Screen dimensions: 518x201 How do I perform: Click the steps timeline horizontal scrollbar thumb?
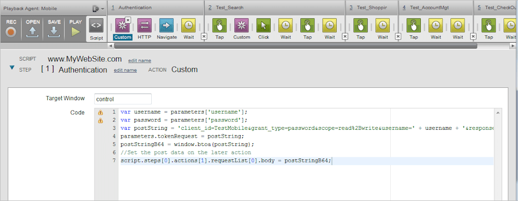point(296,46)
